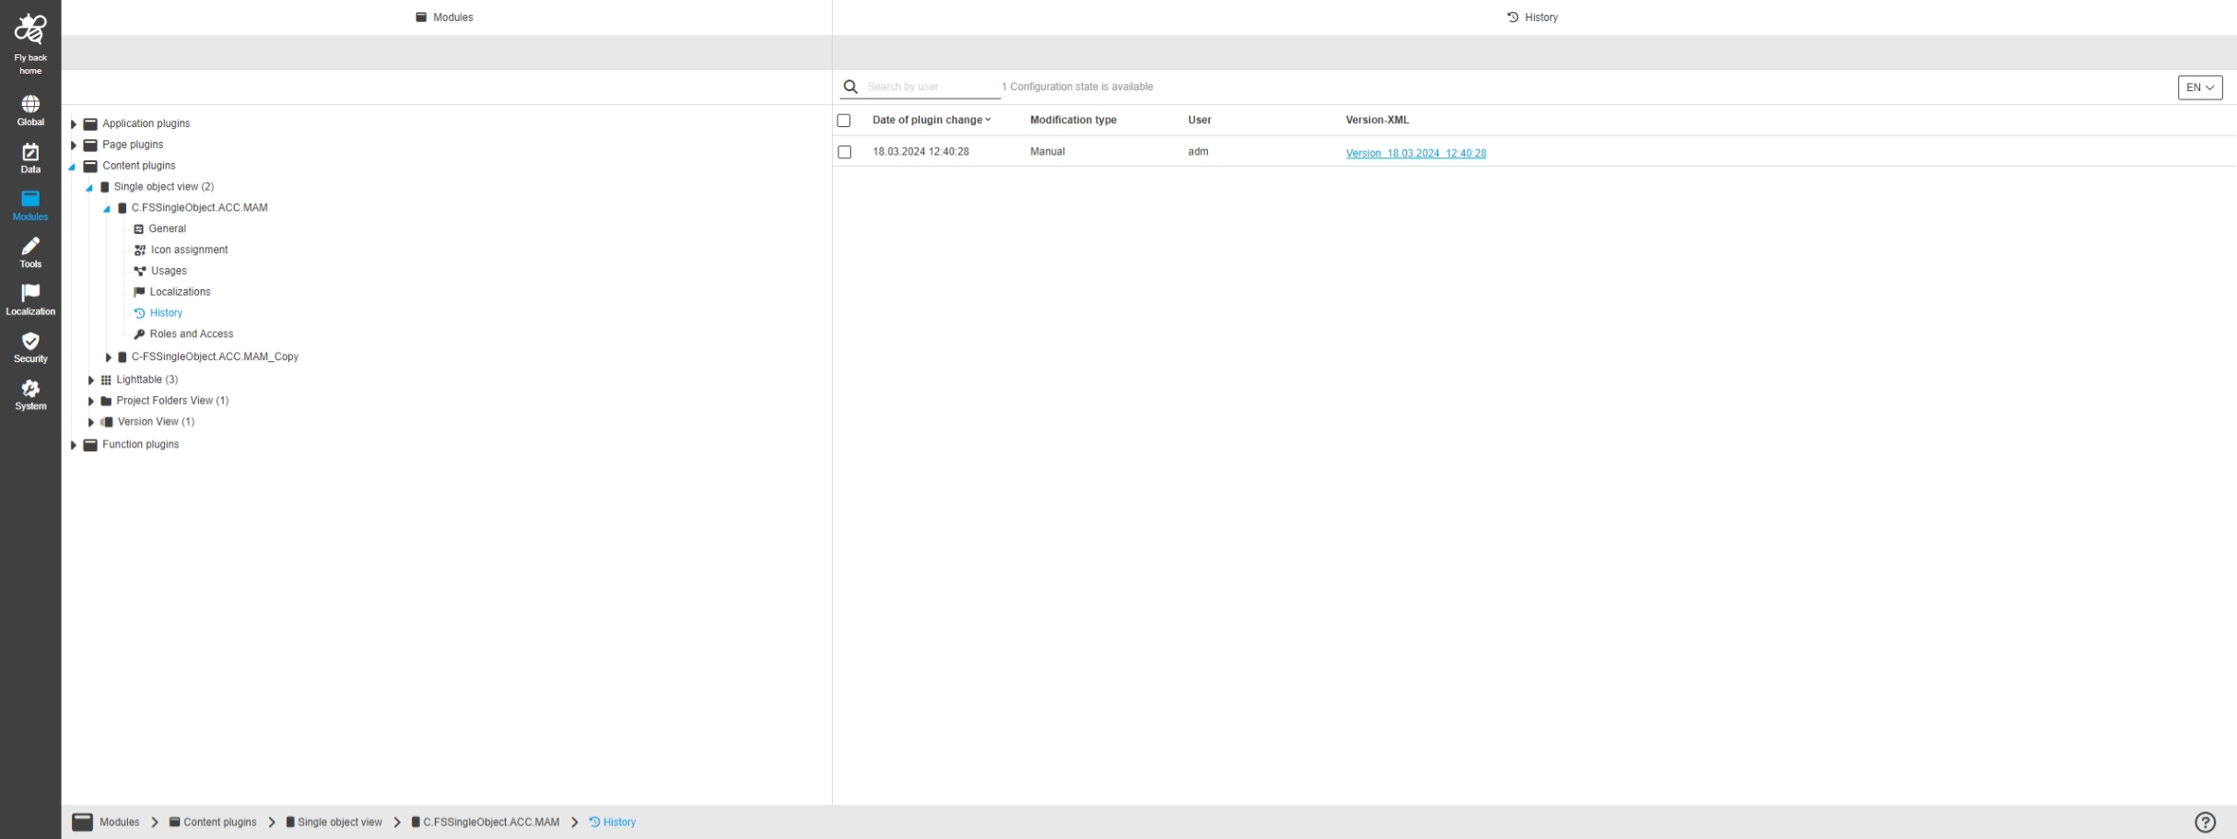Viewport: 2237px width, 839px height.
Task: Expand the Application plugins tree node
Action: pos(74,123)
